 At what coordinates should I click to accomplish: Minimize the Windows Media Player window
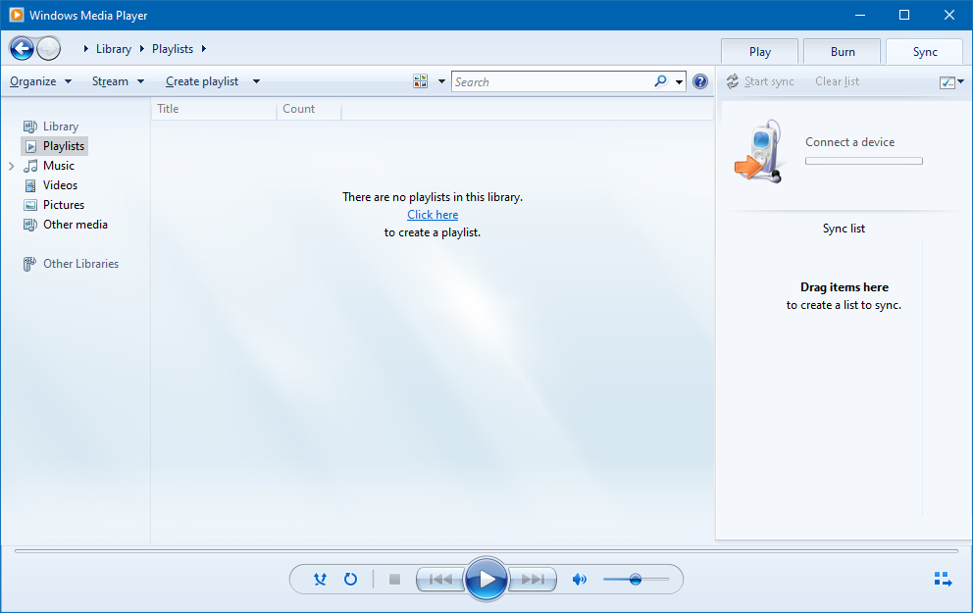click(x=859, y=15)
